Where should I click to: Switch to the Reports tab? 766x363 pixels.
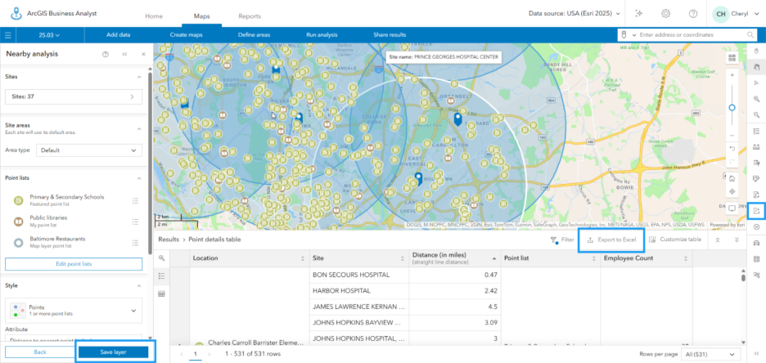(250, 16)
